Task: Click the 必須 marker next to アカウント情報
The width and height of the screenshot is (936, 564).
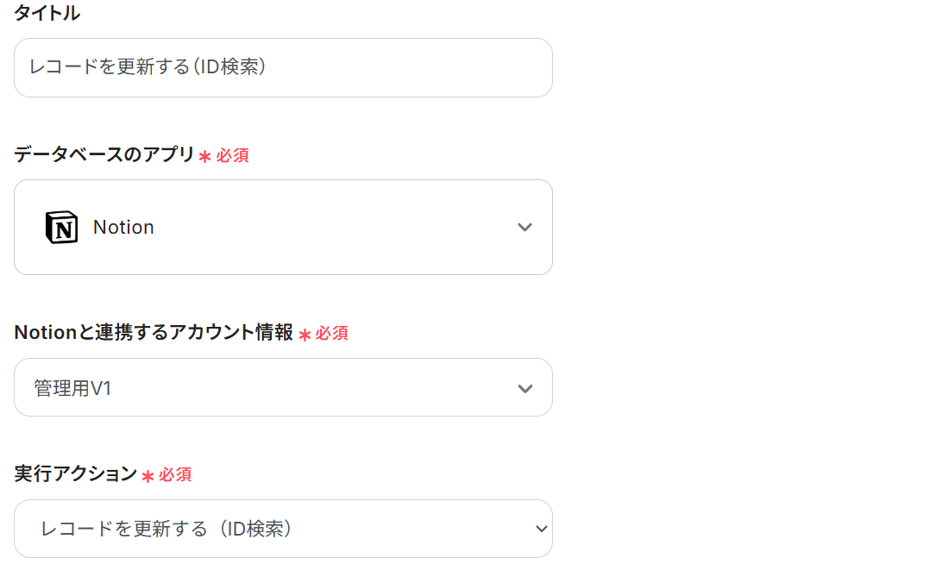Action: (332, 334)
